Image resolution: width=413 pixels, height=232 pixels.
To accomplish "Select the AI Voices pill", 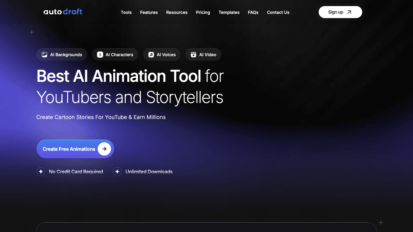I will (162, 55).
